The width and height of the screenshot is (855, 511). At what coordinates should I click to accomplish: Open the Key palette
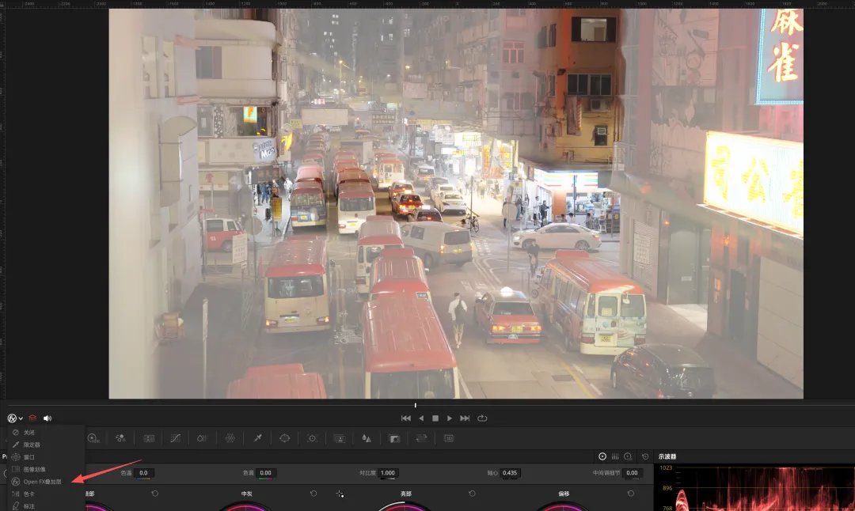[394, 438]
